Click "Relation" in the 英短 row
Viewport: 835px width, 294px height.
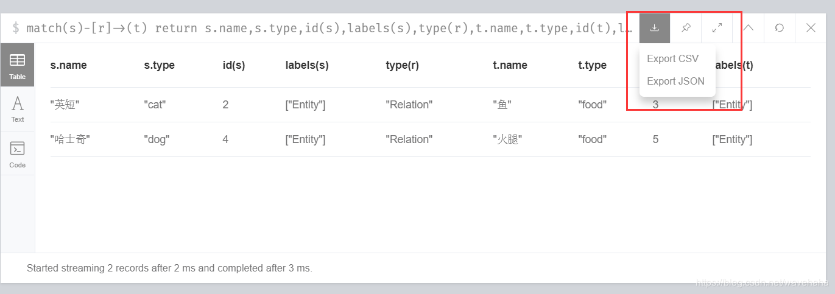pyautogui.click(x=409, y=105)
